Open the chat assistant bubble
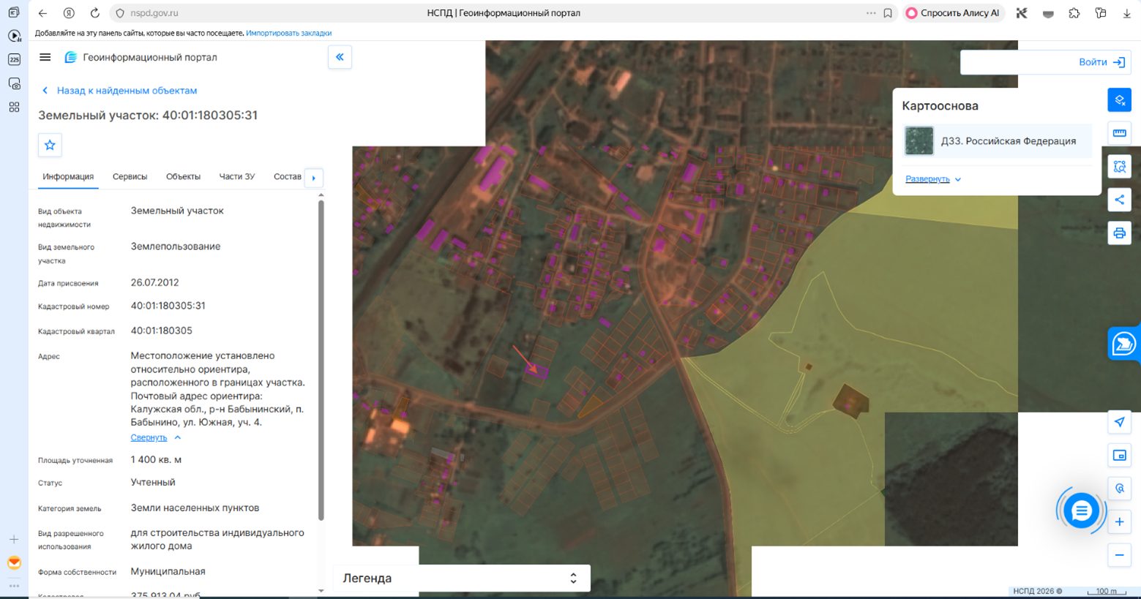The image size is (1141, 599). (1081, 511)
